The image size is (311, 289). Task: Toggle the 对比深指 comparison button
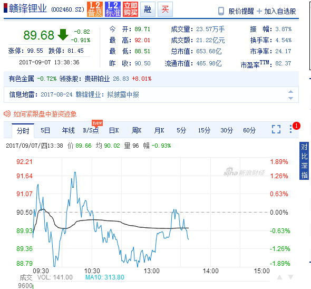click(x=304, y=161)
